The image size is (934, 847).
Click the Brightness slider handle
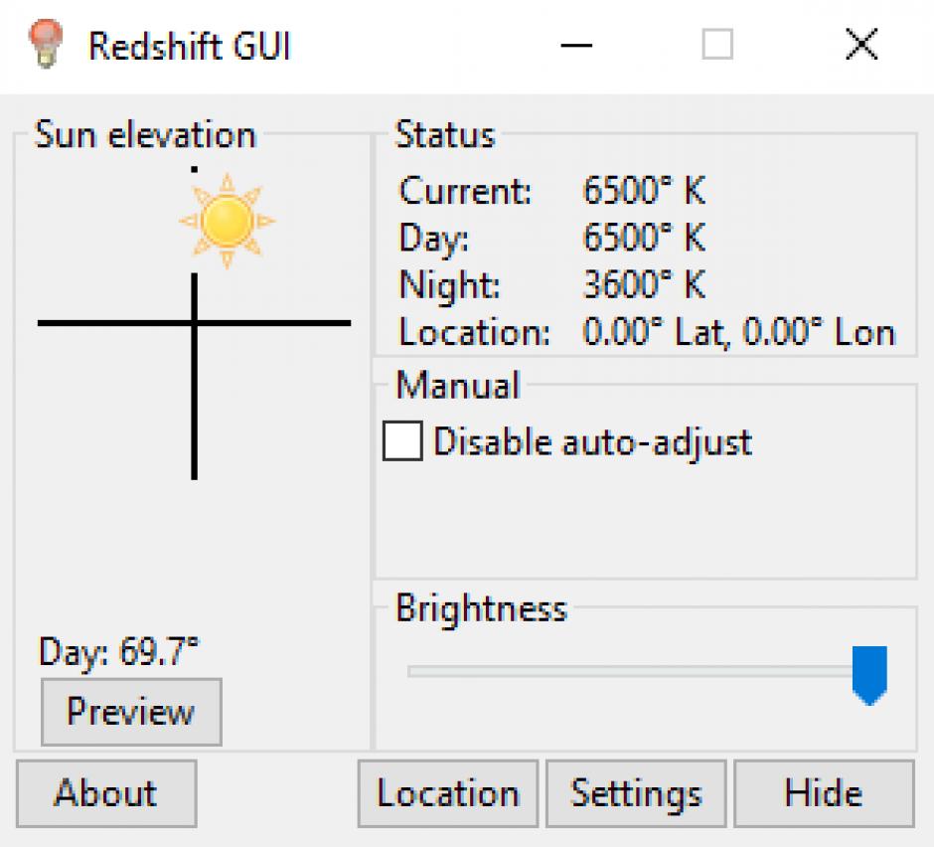coord(869,675)
